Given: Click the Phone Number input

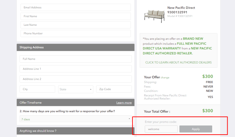Looking at the screenshot, I should [x=76, y=33].
